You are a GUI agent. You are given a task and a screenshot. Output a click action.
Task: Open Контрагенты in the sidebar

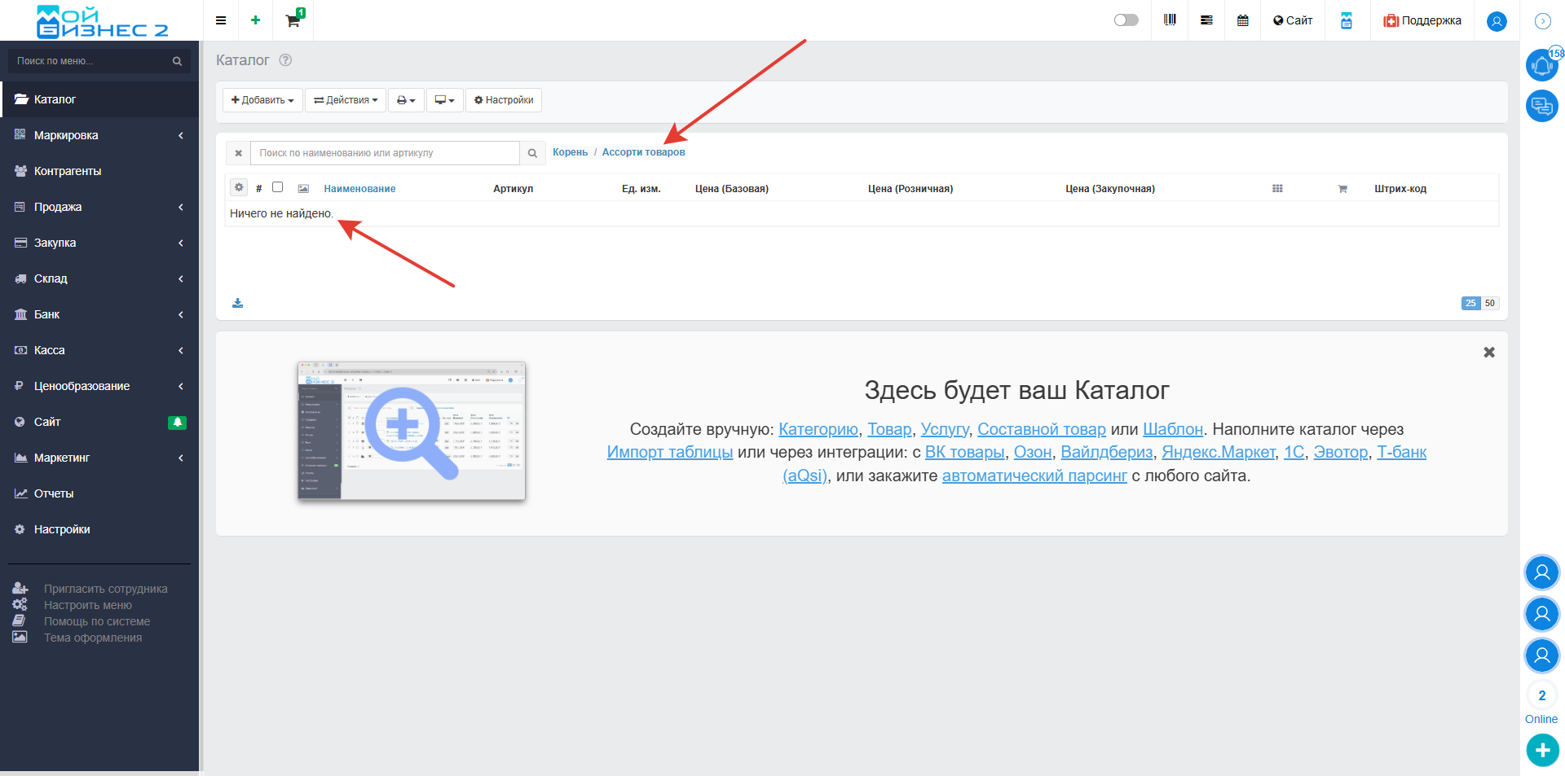click(68, 171)
